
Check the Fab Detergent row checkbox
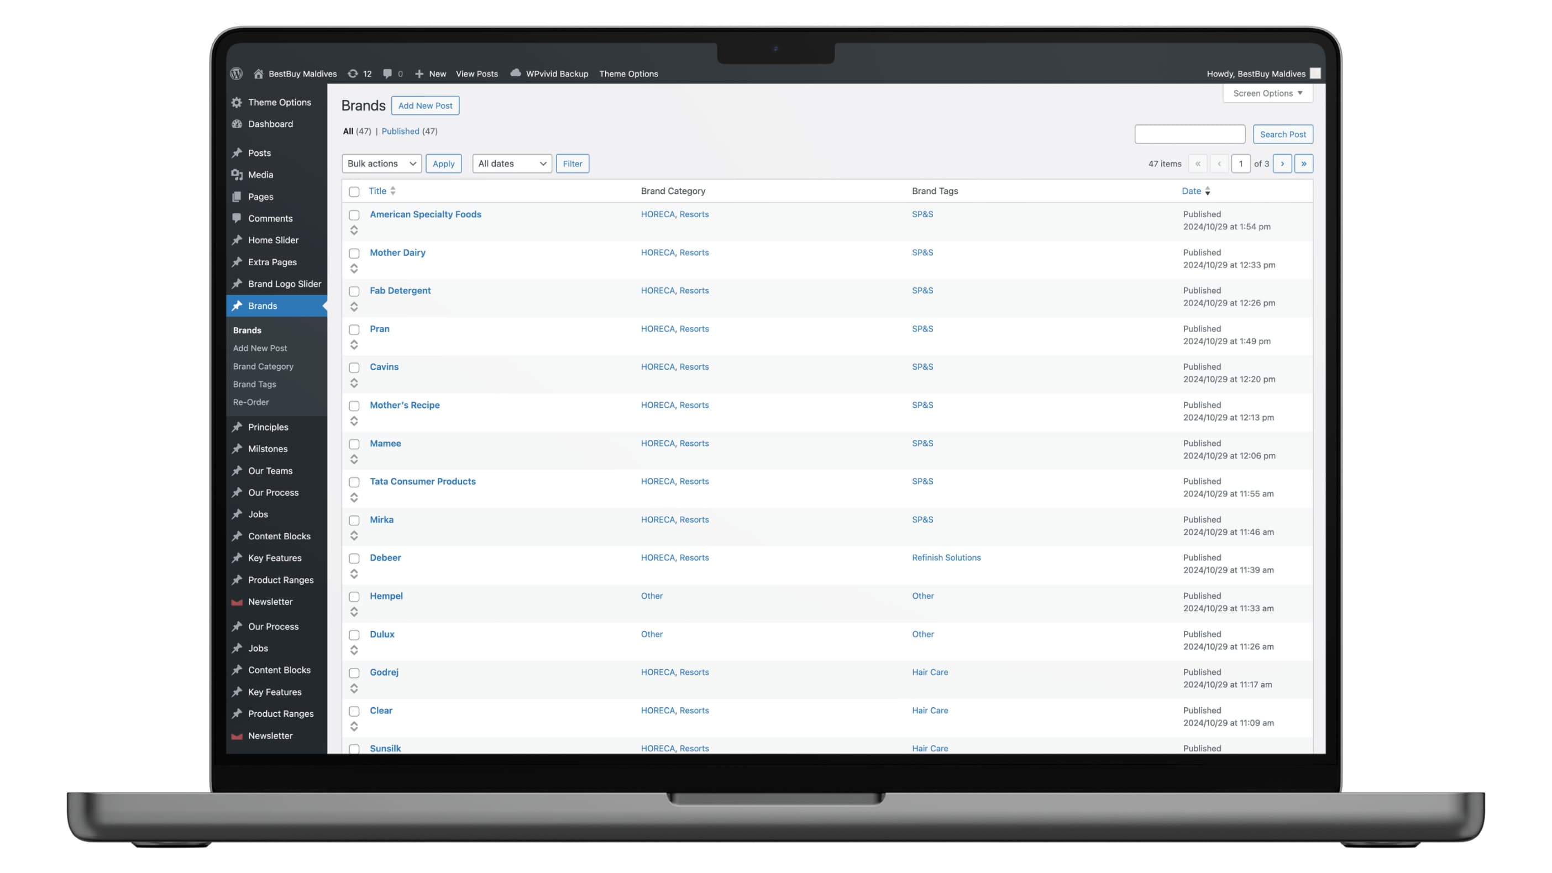click(x=354, y=292)
